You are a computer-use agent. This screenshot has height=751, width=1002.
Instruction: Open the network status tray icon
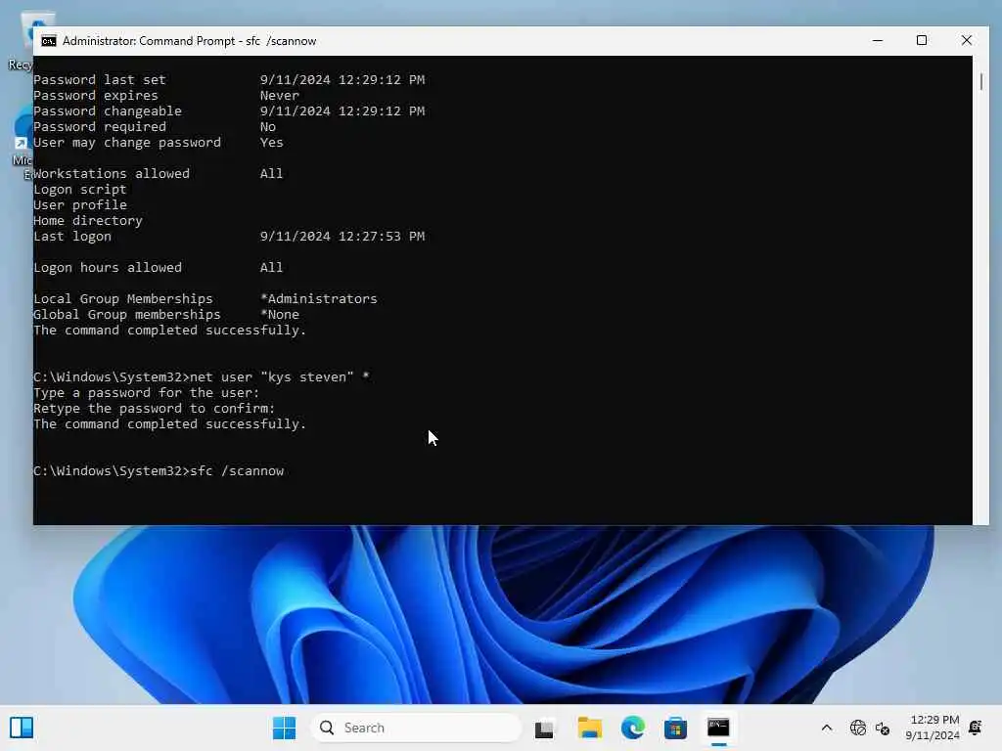click(x=857, y=728)
